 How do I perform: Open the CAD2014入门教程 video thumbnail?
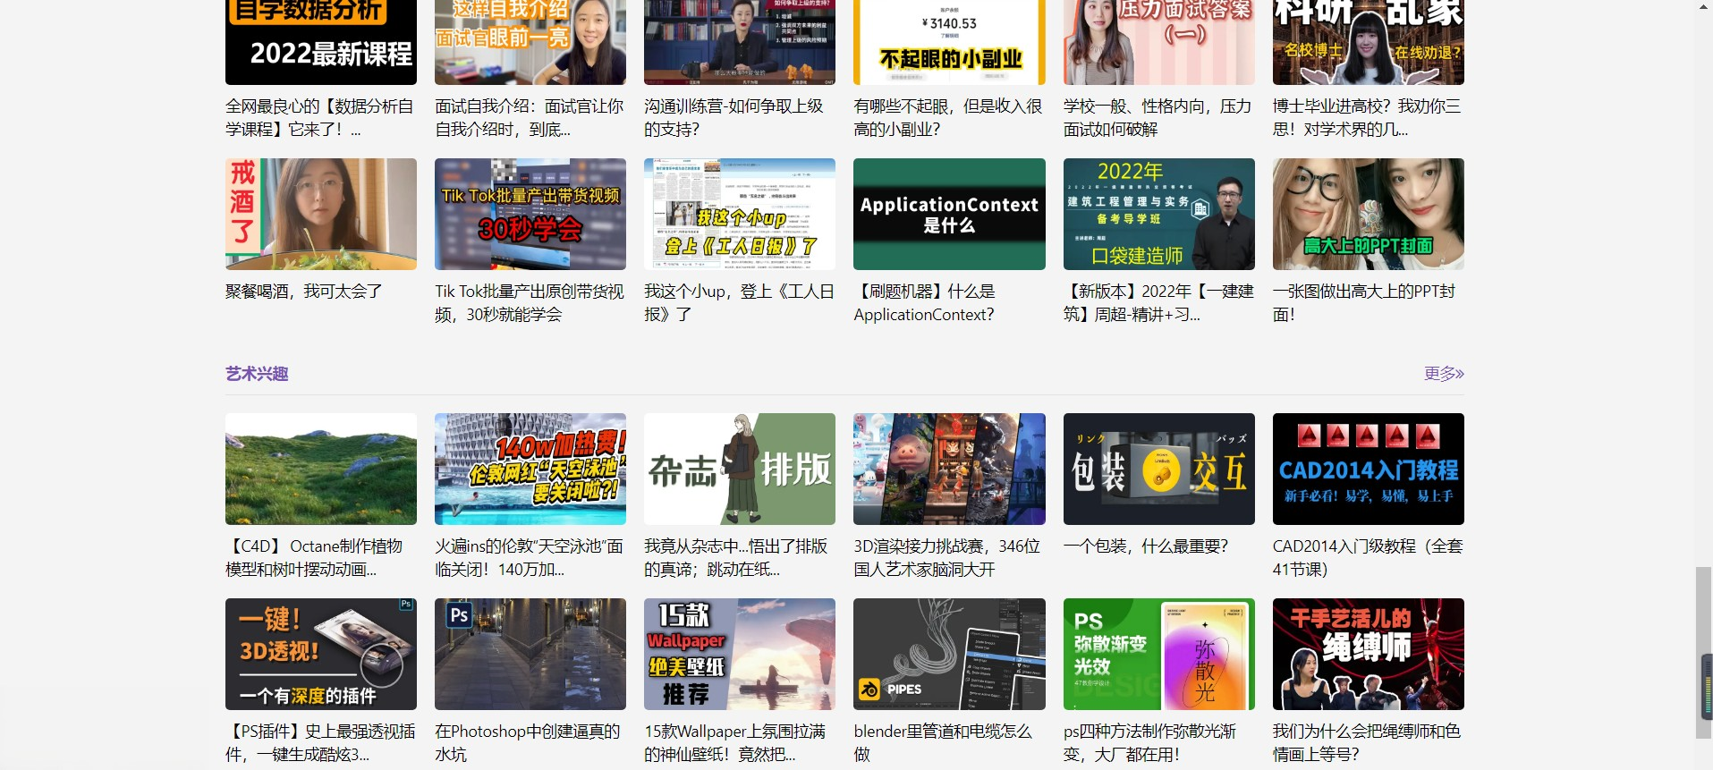[1368, 469]
